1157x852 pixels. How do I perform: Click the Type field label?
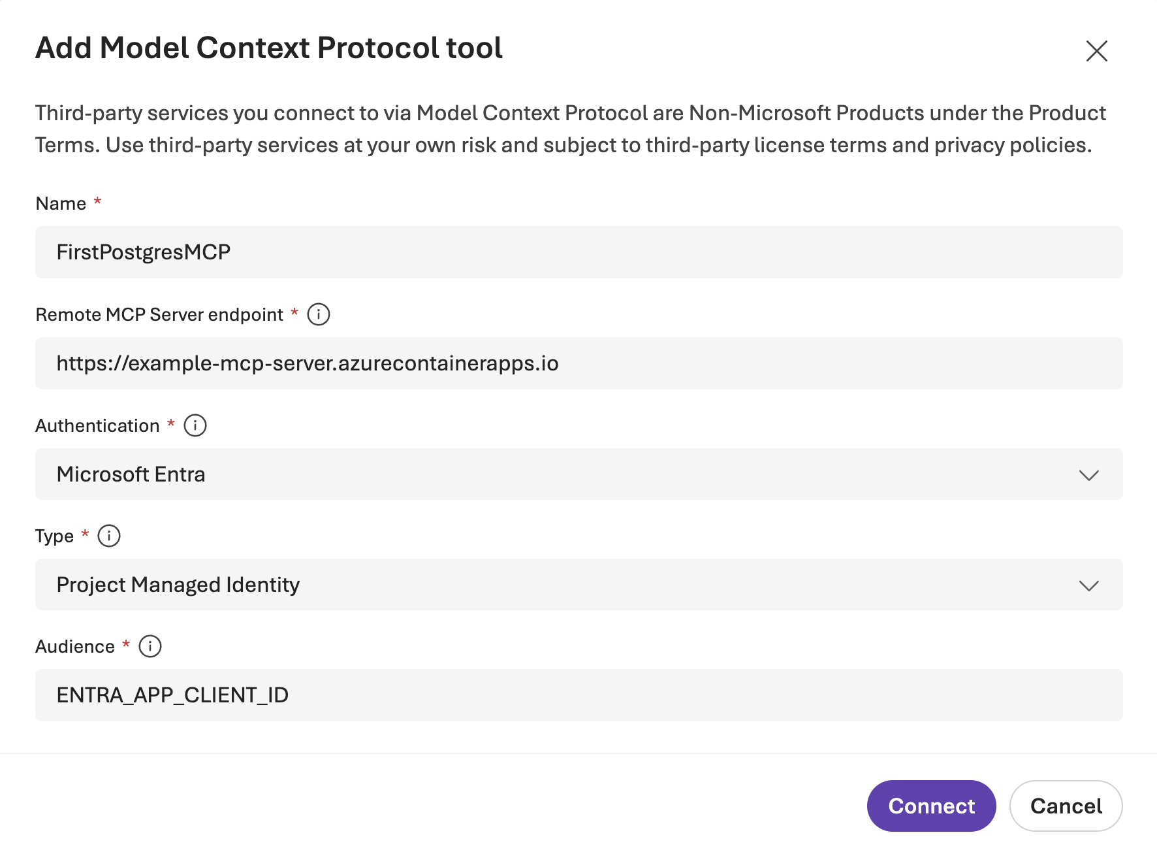pyautogui.click(x=54, y=536)
